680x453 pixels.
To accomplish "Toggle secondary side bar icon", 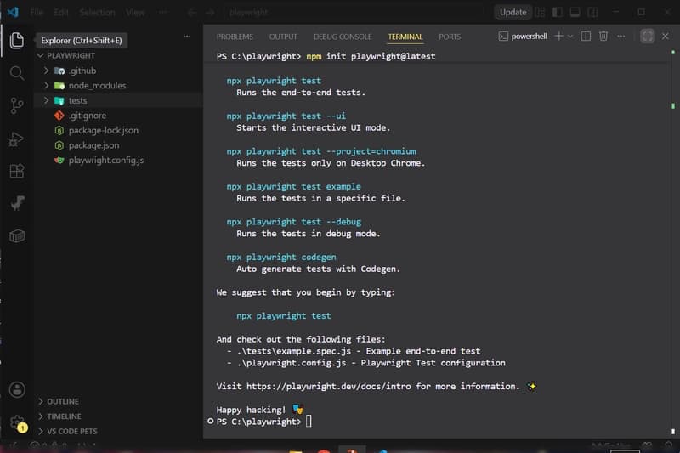I will [x=592, y=12].
